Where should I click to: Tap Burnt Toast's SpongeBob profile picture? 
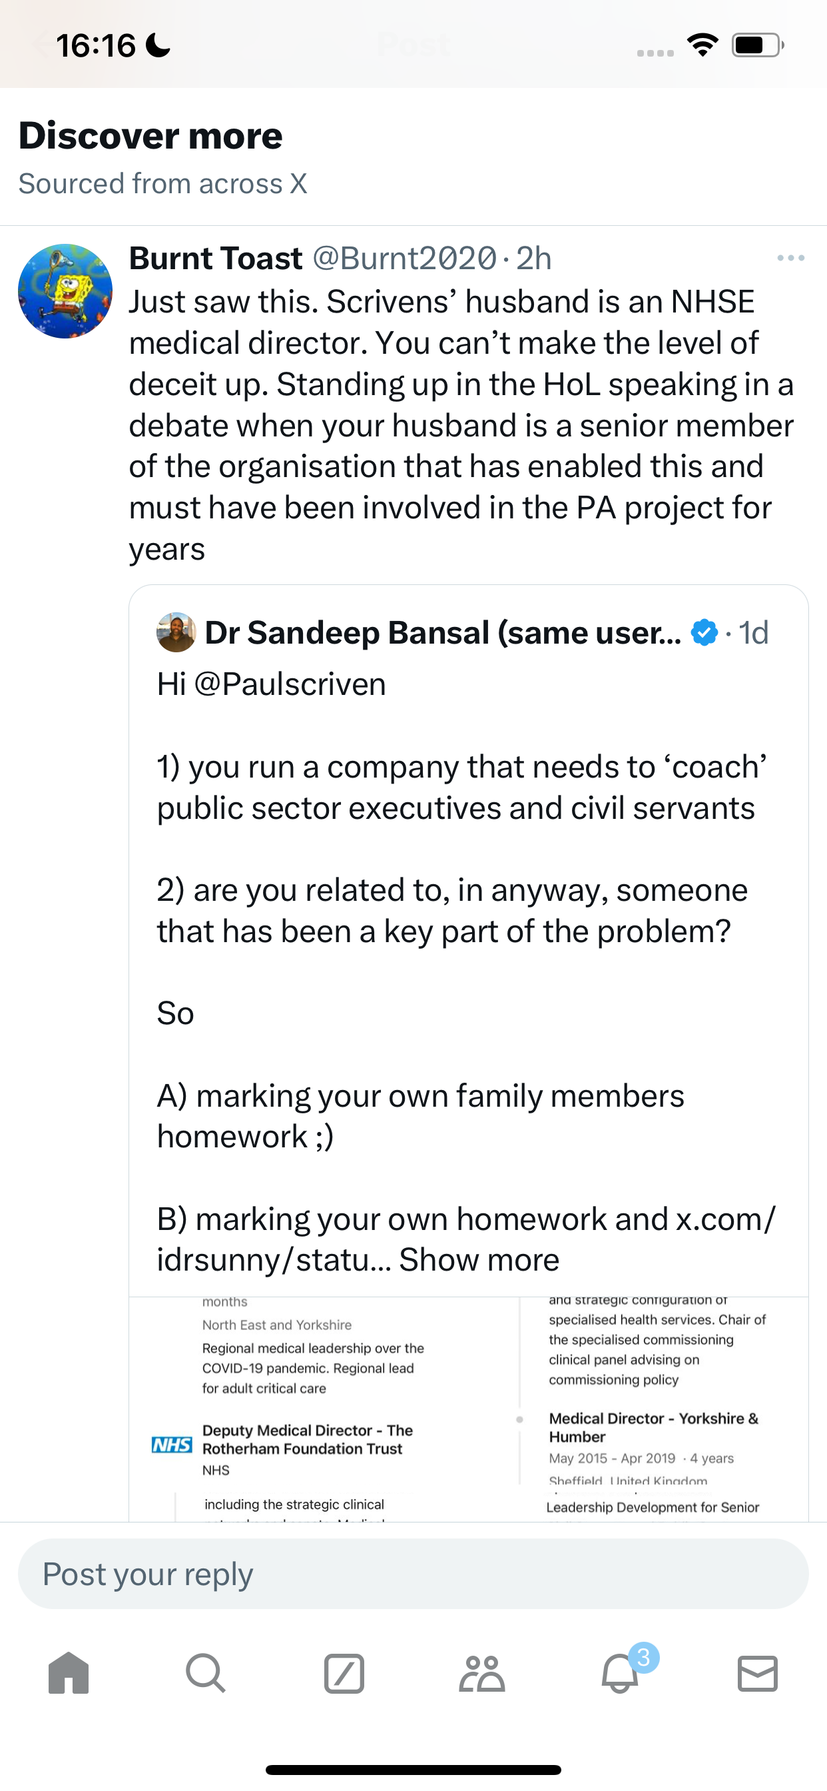[65, 291]
